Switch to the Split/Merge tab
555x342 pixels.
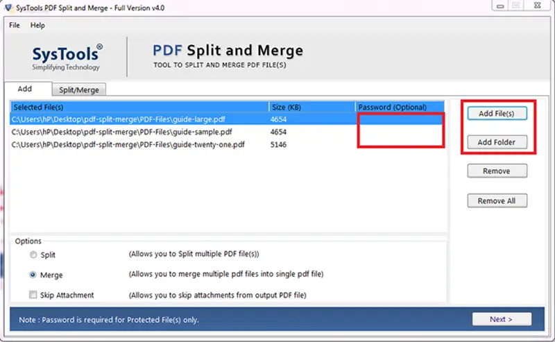pos(79,90)
